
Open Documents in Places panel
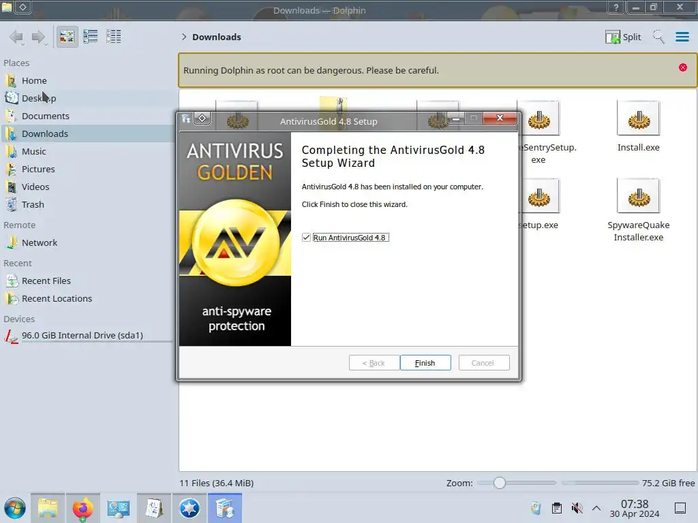(87, 116)
